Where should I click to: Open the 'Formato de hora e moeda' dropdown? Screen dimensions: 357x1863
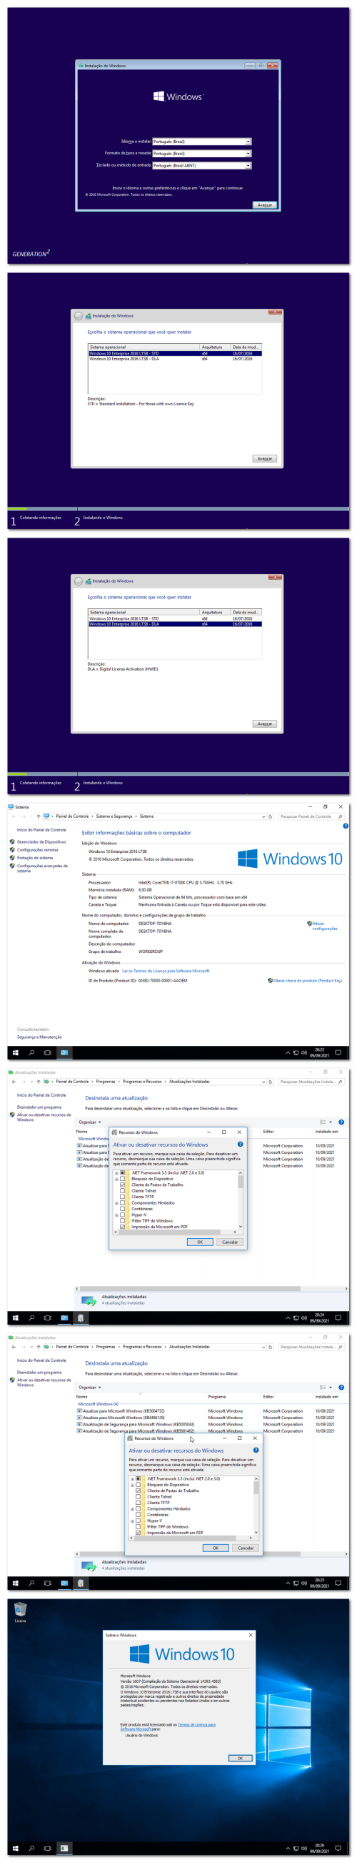(201, 153)
